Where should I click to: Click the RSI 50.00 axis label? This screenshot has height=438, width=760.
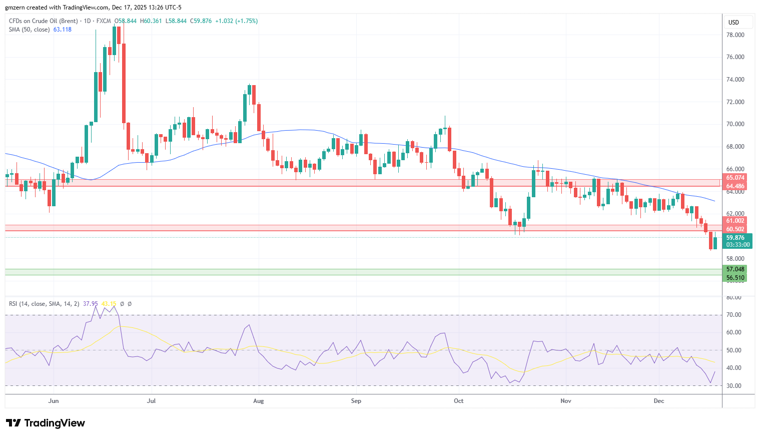[x=733, y=350]
